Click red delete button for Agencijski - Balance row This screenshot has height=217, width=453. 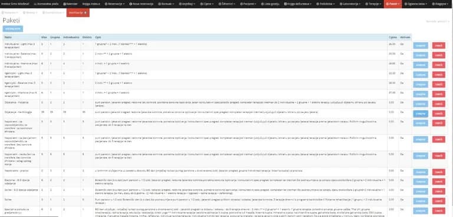pos(439,85)
